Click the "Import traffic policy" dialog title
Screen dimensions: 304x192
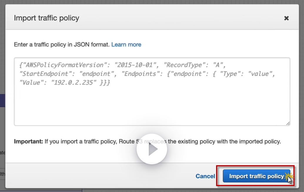[46, 18]
